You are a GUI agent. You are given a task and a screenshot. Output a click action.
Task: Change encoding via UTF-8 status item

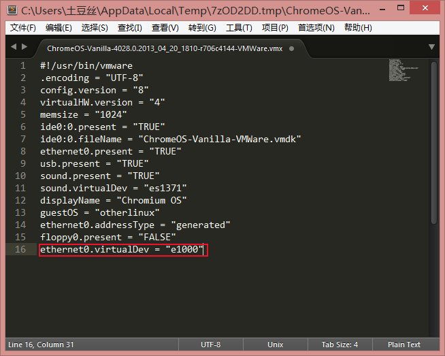click(210, 344)
